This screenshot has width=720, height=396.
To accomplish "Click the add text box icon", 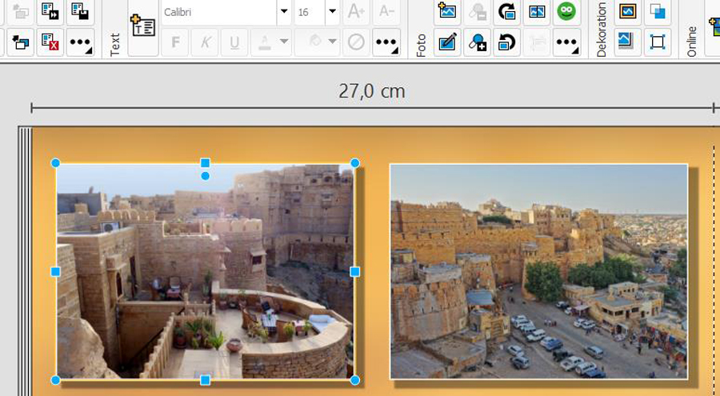I will coord(142,26).
